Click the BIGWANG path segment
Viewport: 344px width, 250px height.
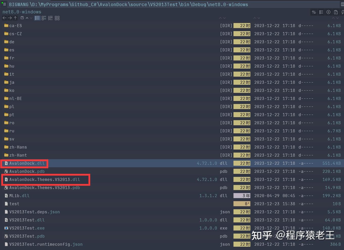[18, 4]
